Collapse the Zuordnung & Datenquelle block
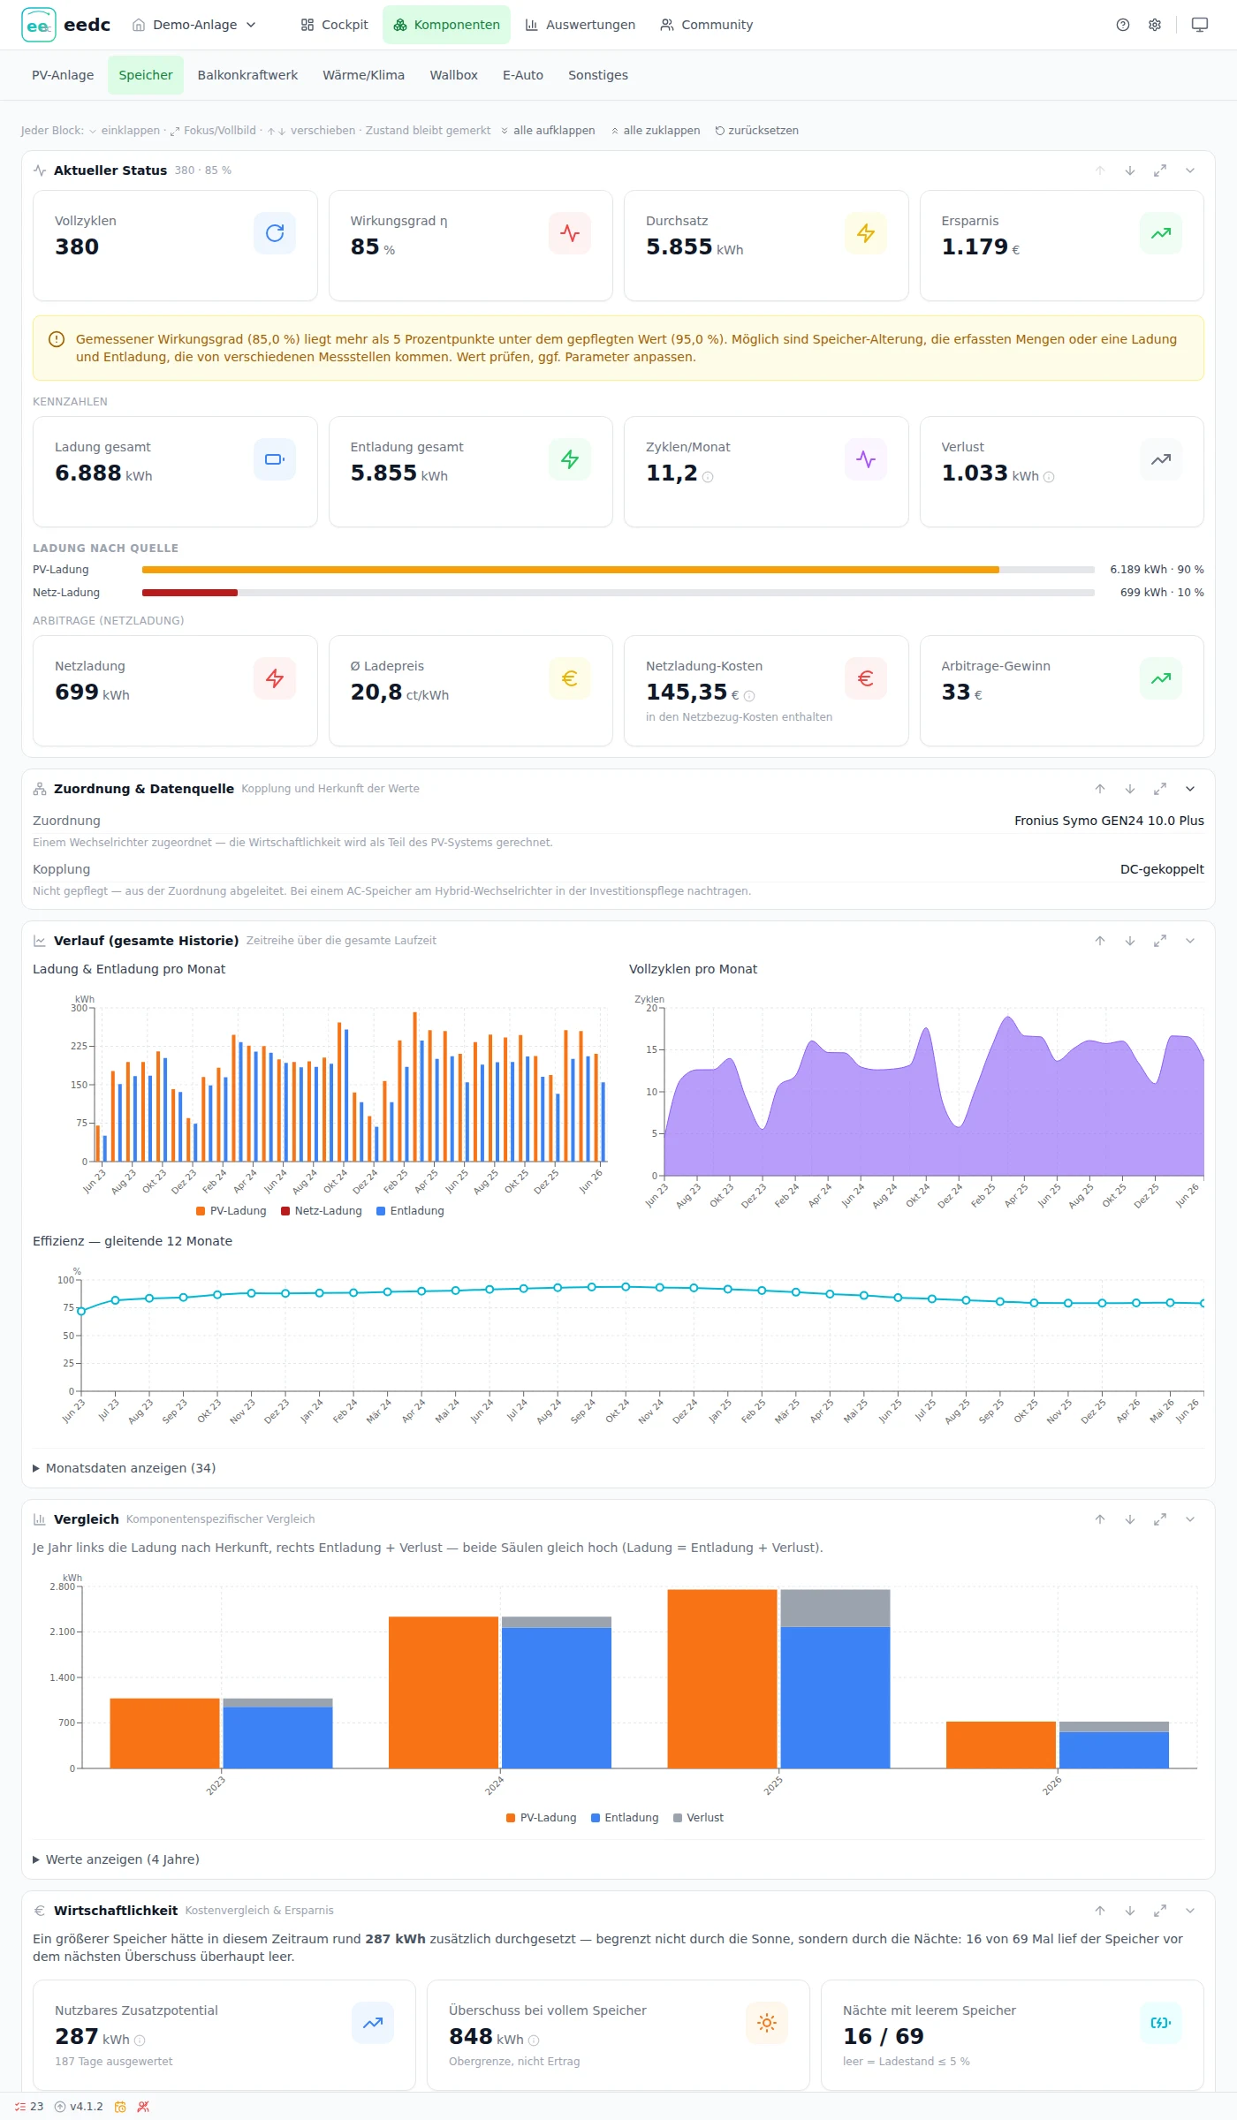 tap(1190, 789)
